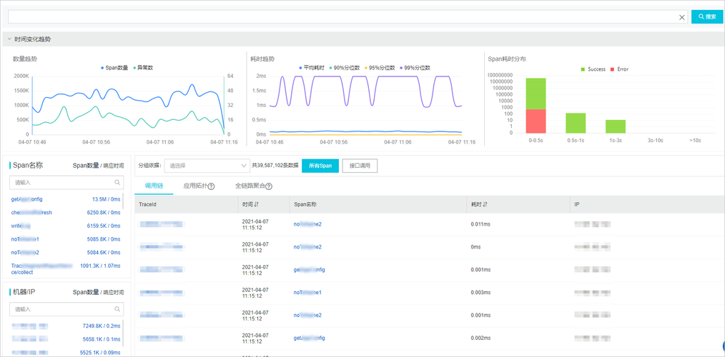
Task: Click the search icon in 机器/IP filter
Action: 118,308
